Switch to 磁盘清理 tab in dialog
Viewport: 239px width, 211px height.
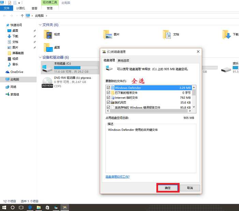click(109, 60)
